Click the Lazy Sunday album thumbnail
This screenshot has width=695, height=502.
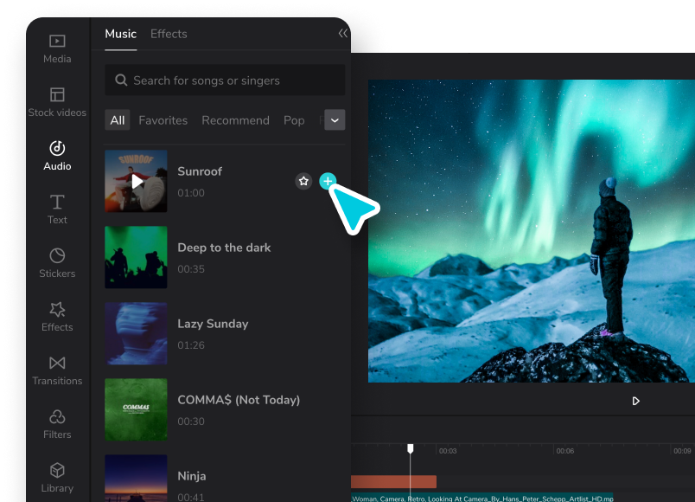[136, 334]
